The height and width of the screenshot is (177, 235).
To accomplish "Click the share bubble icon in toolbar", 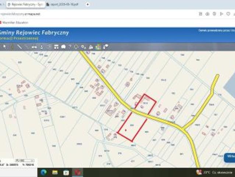I will (106, 47).
